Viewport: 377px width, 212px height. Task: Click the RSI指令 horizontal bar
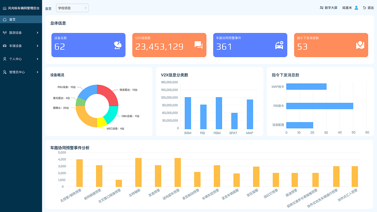click(320, 106)
